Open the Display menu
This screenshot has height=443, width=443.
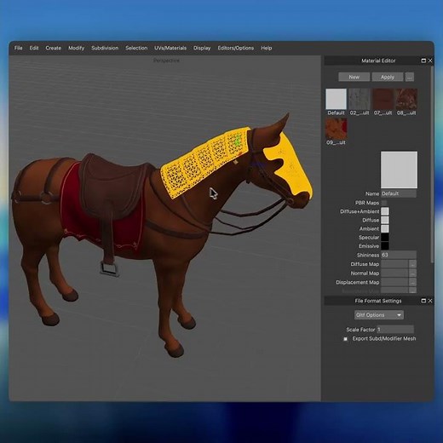(x=202, y=48)
